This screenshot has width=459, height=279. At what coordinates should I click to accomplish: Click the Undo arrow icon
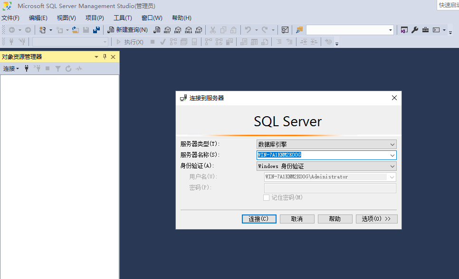(248, 30)
